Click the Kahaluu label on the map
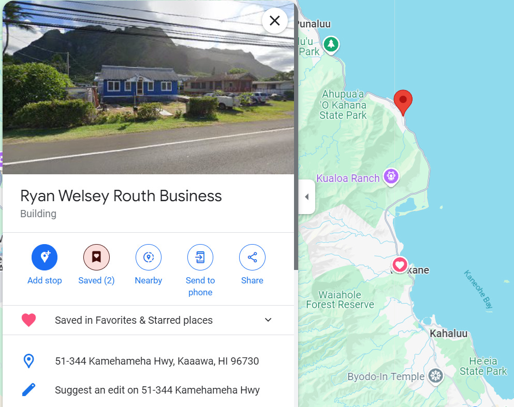Viewport: 514px width, 407px height. point(448,334)
